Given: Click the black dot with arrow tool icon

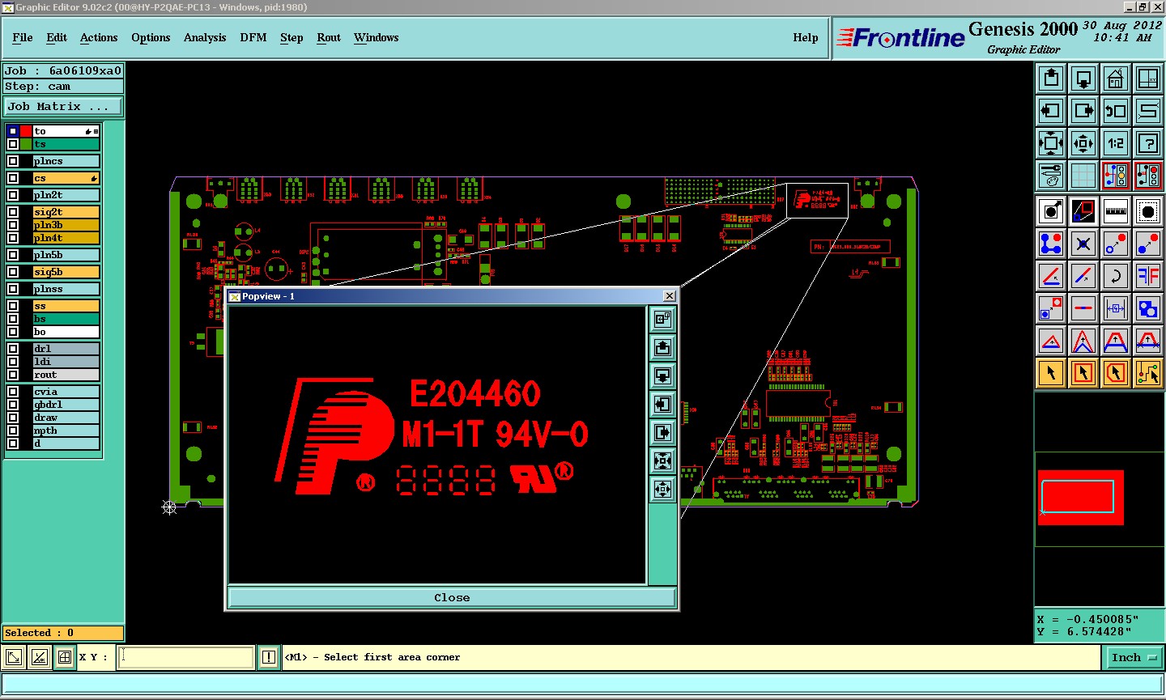Looking at the screenshot, I should 1051,211.
